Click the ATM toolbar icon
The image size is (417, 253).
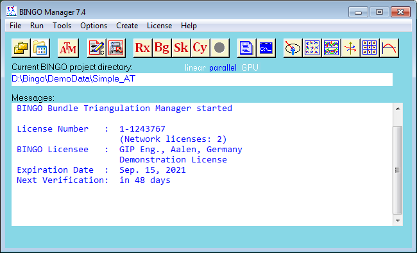click(68, 48)
